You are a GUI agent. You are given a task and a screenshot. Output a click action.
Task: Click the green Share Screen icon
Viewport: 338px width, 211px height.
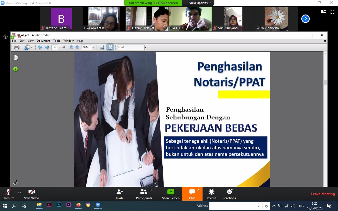[x=171, y=192]
